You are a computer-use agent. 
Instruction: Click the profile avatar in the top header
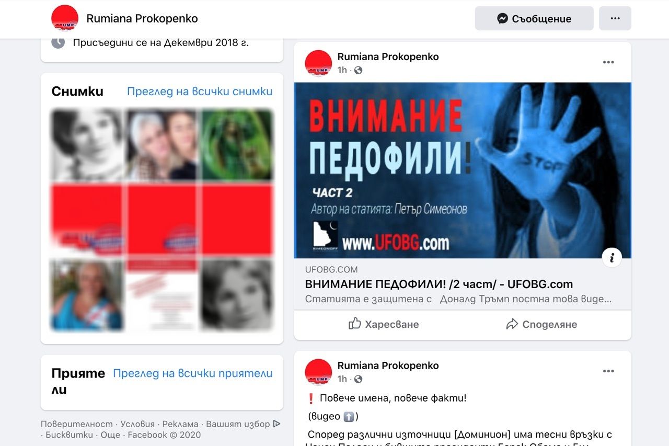(x=65, y=18)
